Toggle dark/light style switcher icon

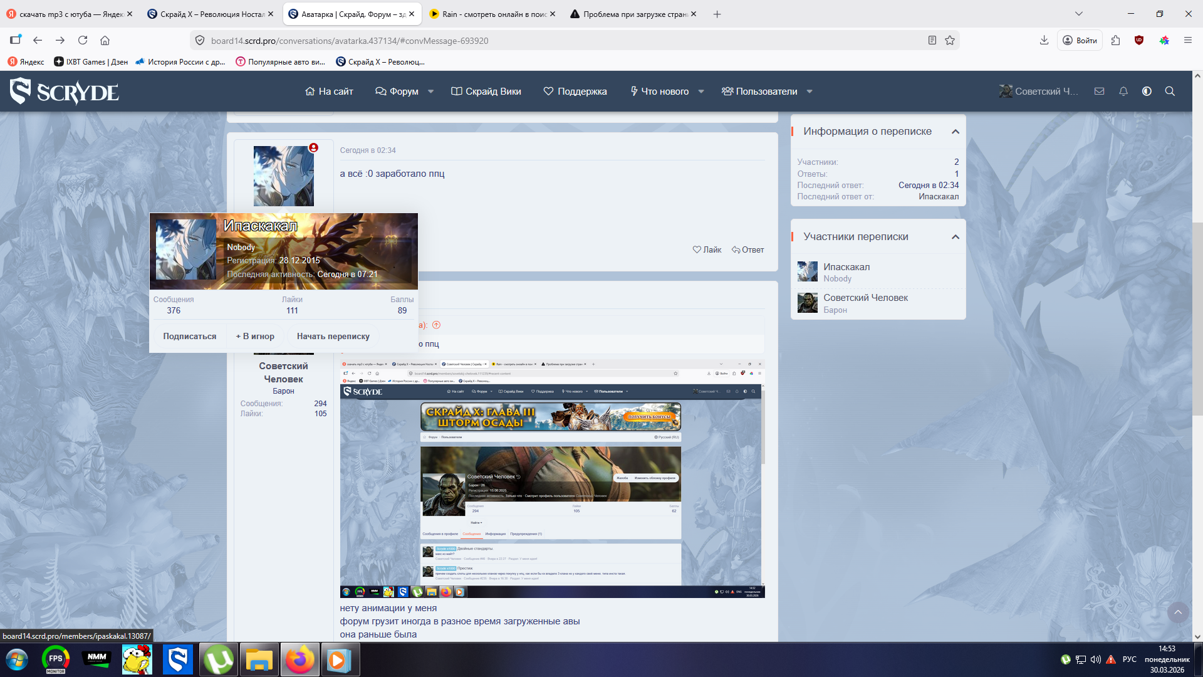(x=1147, y=92)
